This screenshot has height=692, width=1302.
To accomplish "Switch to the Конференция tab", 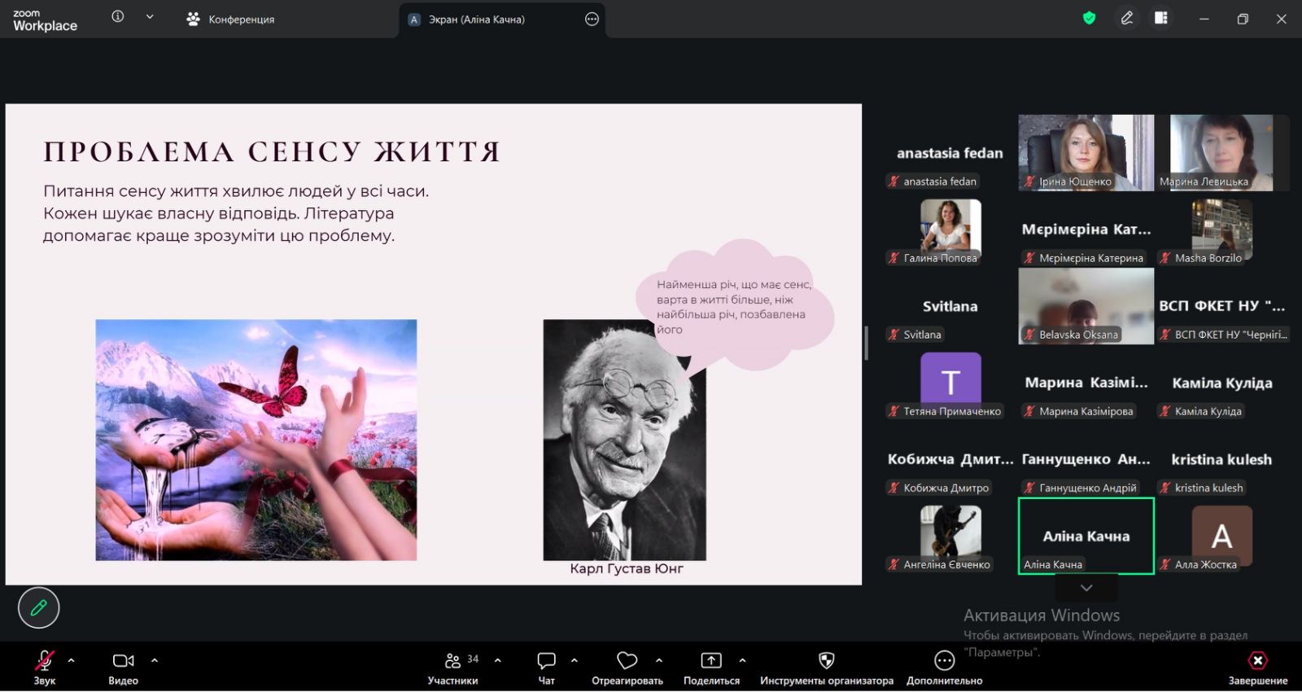I will [231, 19].
